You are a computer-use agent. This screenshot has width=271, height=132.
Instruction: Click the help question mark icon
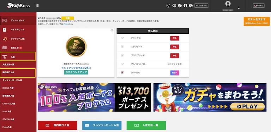(112, 31)
